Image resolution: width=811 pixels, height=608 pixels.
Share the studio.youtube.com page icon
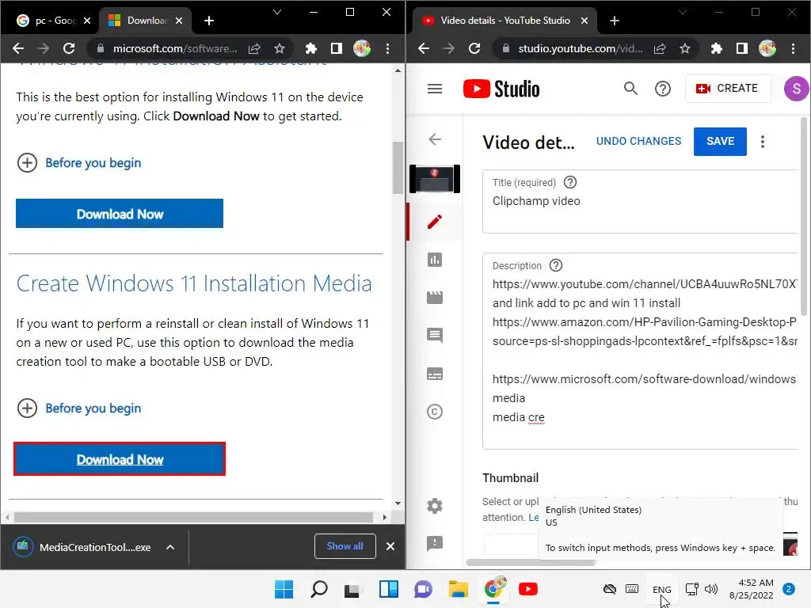660,48
